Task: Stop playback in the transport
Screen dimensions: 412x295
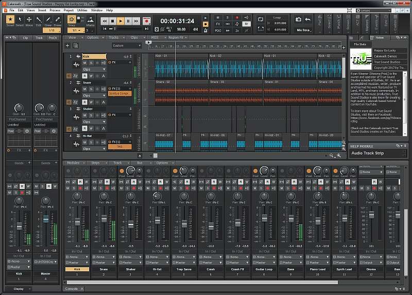Action: 112,21
